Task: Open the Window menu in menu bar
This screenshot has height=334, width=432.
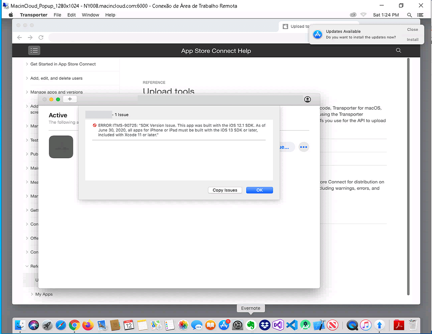Action: pyautogui.click(x=90, y=15)
